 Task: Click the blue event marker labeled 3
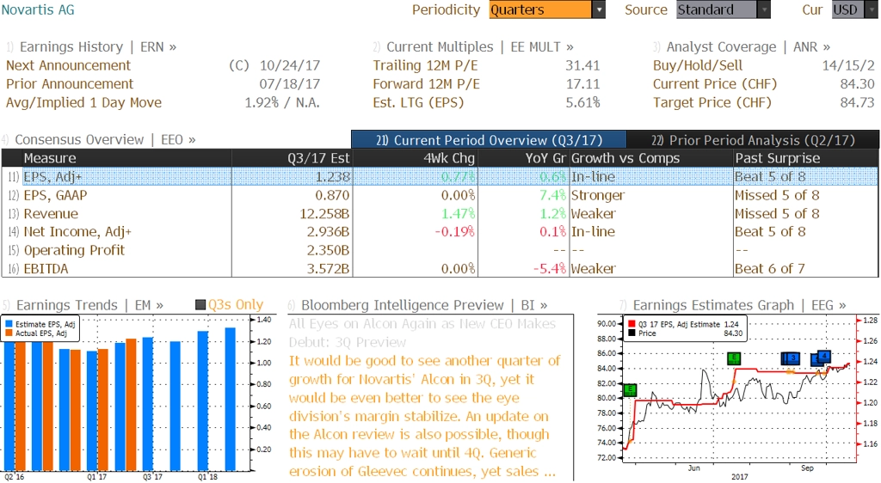coord(792,358)
